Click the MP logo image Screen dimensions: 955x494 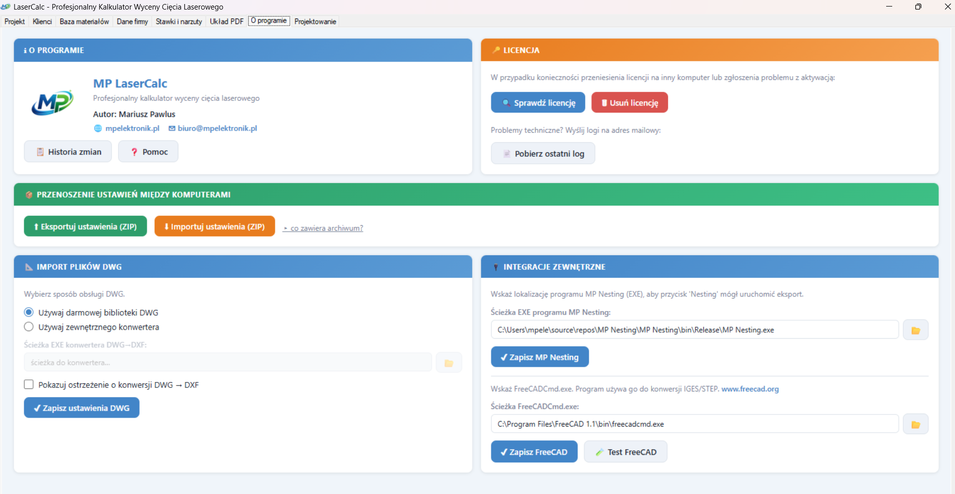pos(52,103)
